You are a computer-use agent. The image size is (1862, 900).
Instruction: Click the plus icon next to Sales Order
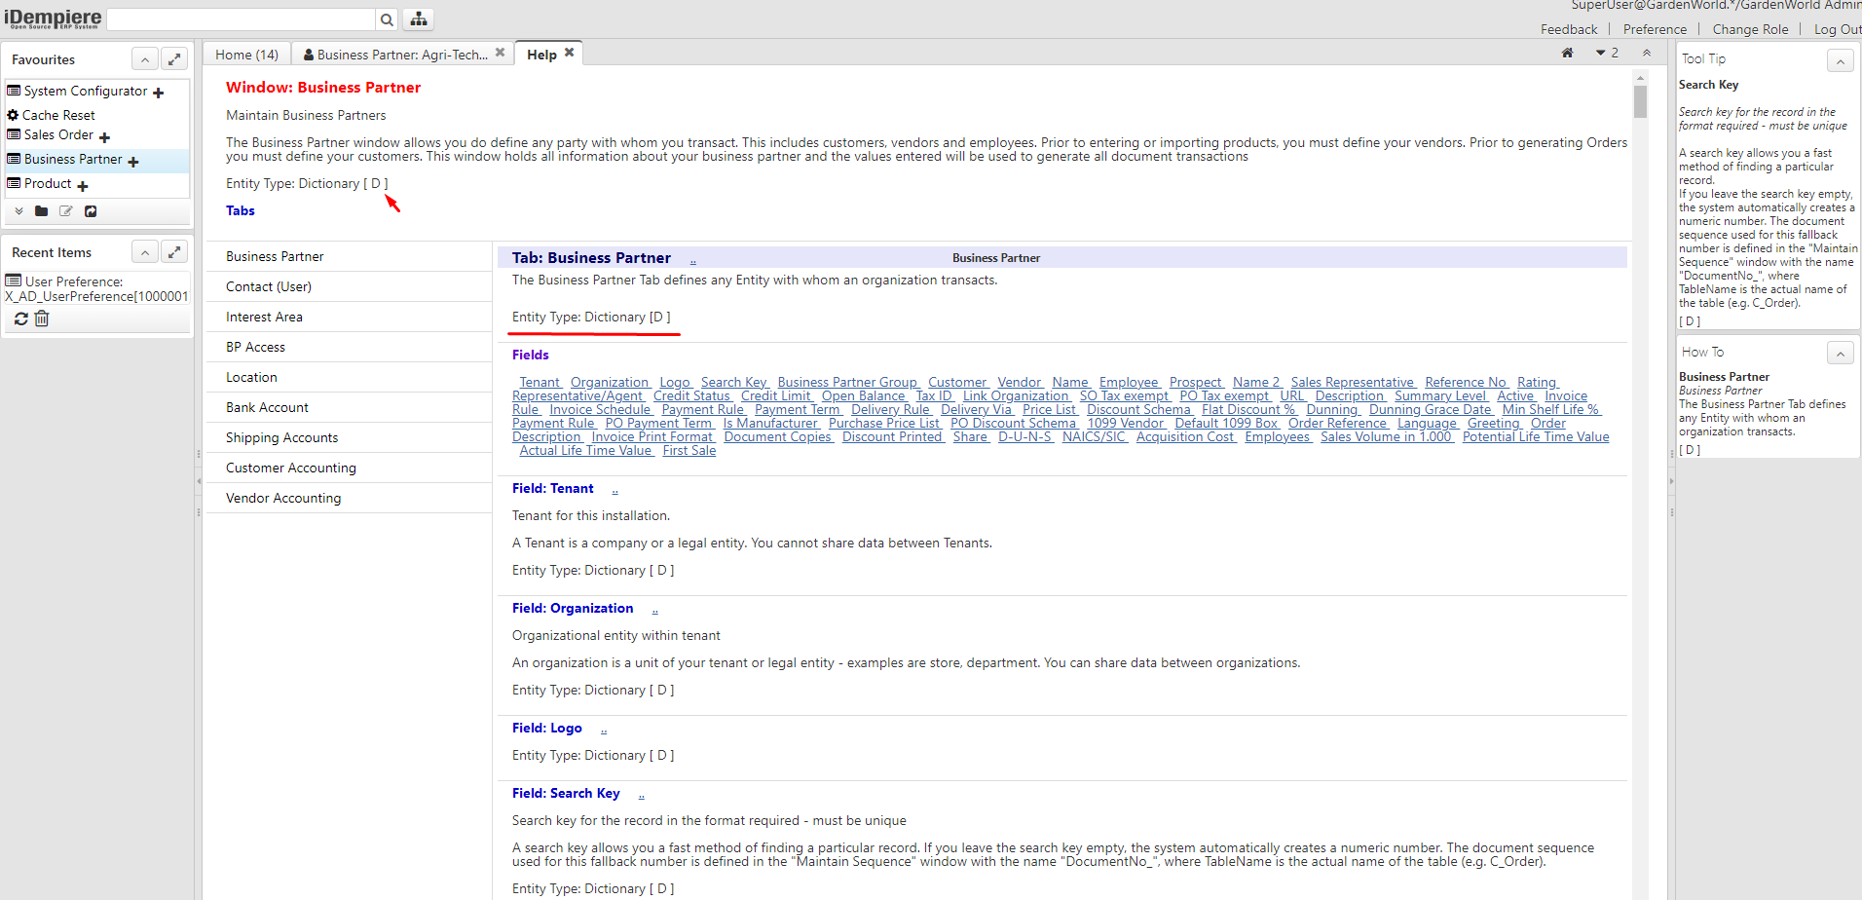coord(105,135)
